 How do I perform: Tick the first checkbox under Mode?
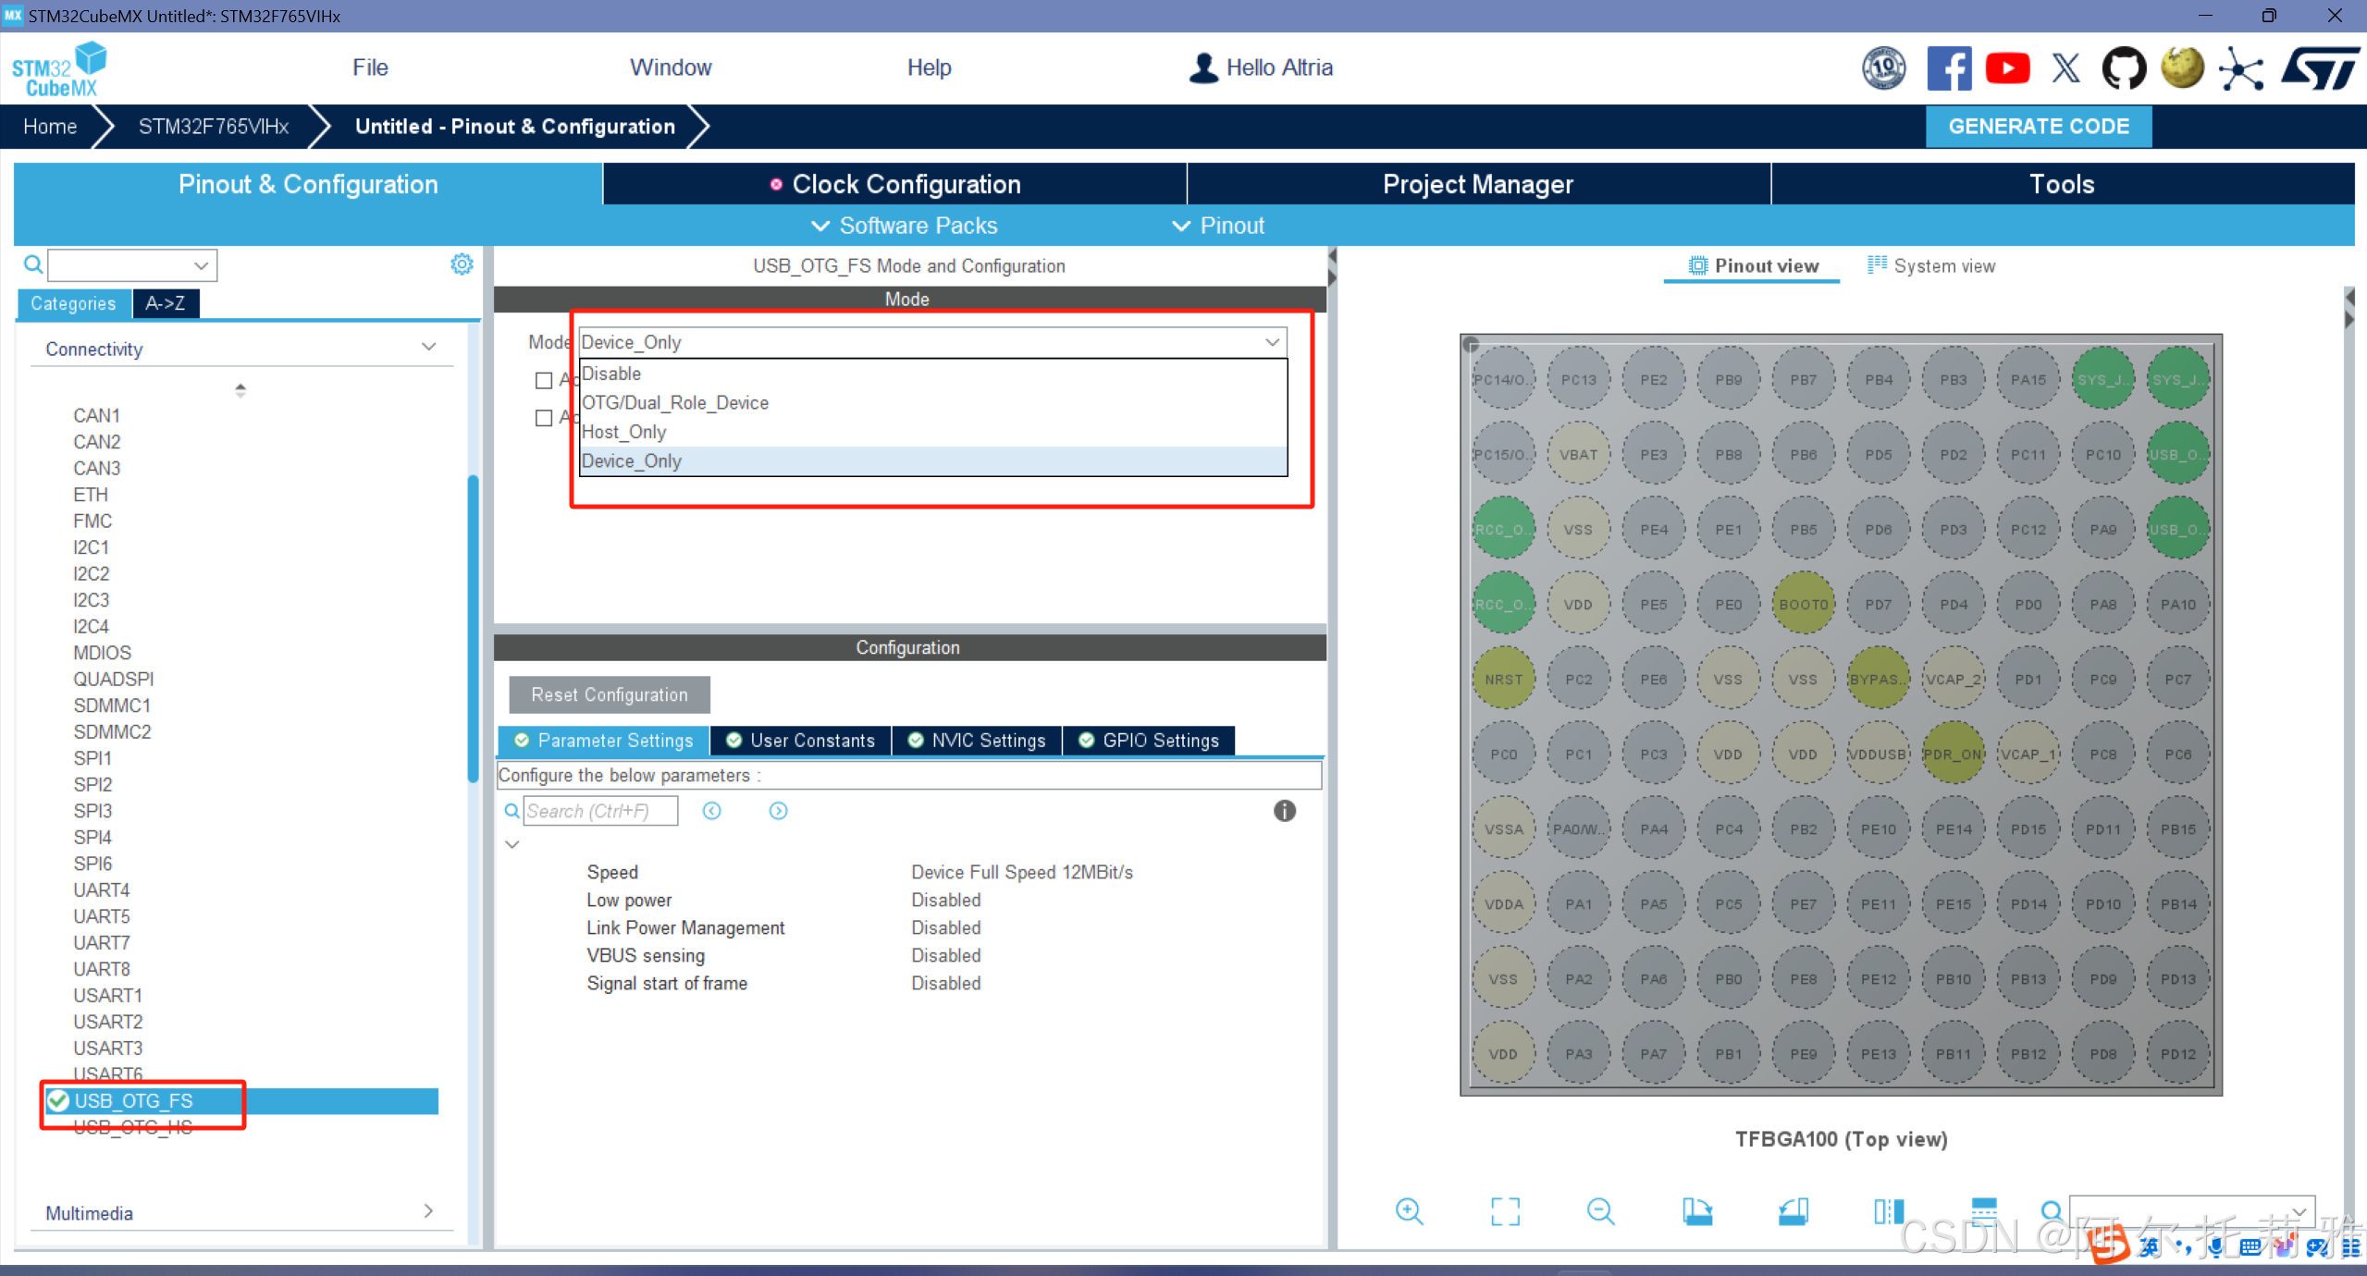click(544, 380)
